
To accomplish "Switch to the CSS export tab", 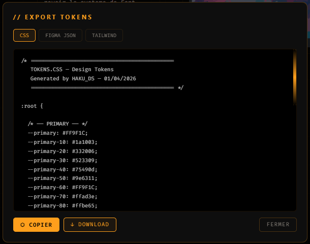I will [x=24, y=35].
